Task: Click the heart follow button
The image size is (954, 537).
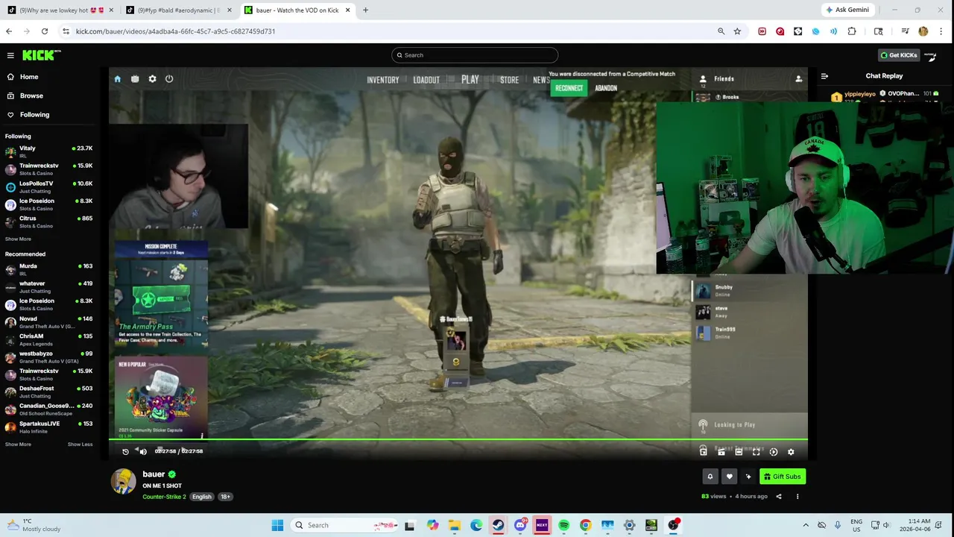Action: (729, 477)
